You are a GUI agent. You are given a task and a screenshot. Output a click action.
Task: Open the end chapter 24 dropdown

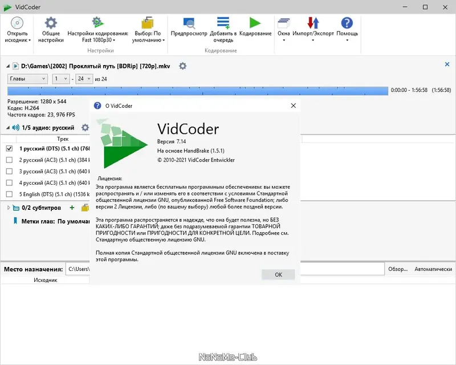coord(84,79)
